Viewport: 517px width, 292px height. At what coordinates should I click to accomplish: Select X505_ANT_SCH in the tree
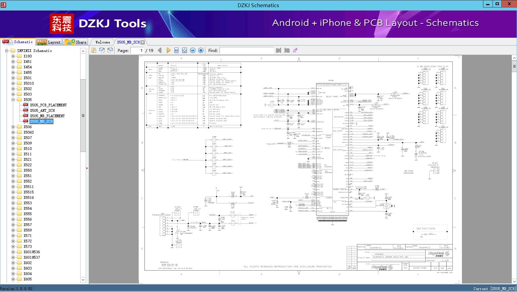click(x=42, y=110)
